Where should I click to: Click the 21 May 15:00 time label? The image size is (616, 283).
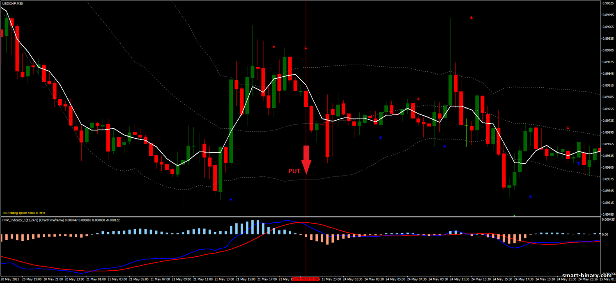[246, 279]
